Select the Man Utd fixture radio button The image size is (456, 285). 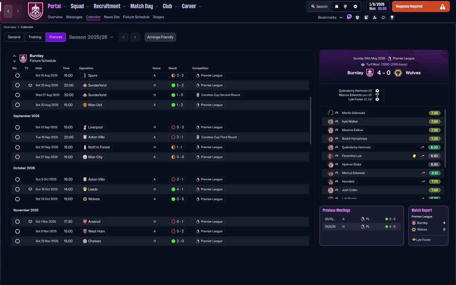[17, 105]
